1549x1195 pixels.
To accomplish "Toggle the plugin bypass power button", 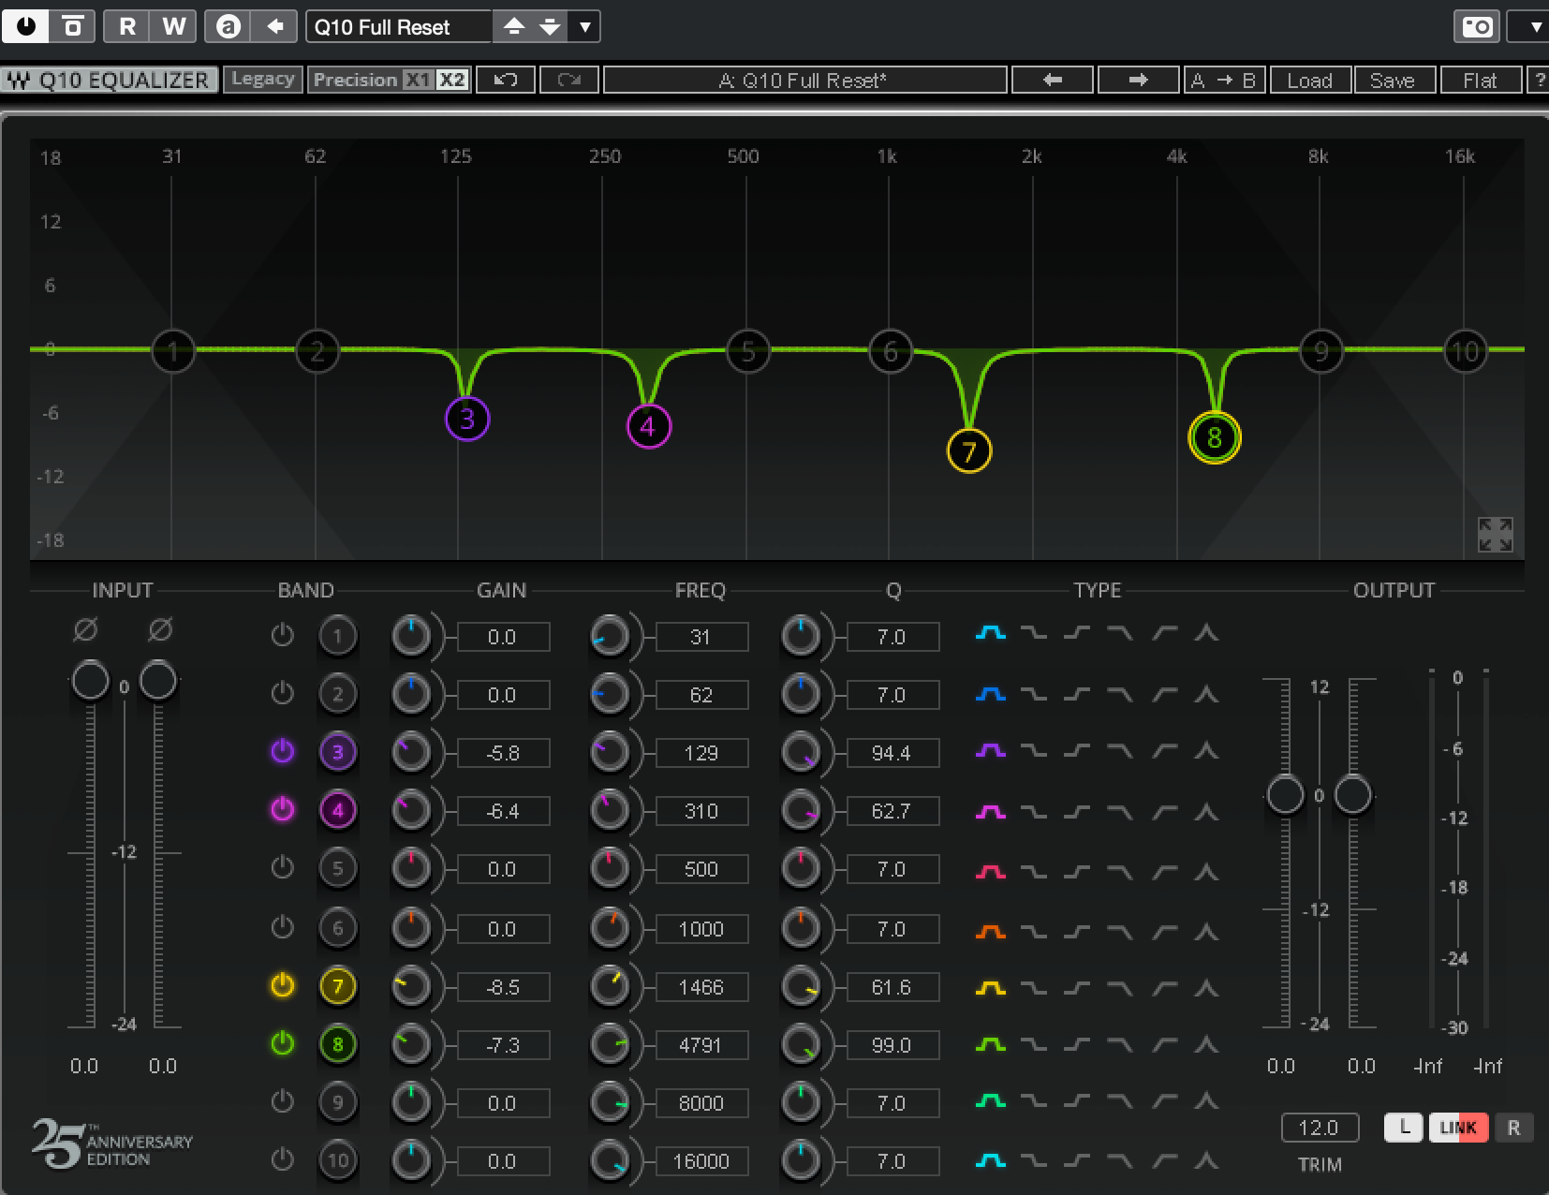I will (25, 26).
